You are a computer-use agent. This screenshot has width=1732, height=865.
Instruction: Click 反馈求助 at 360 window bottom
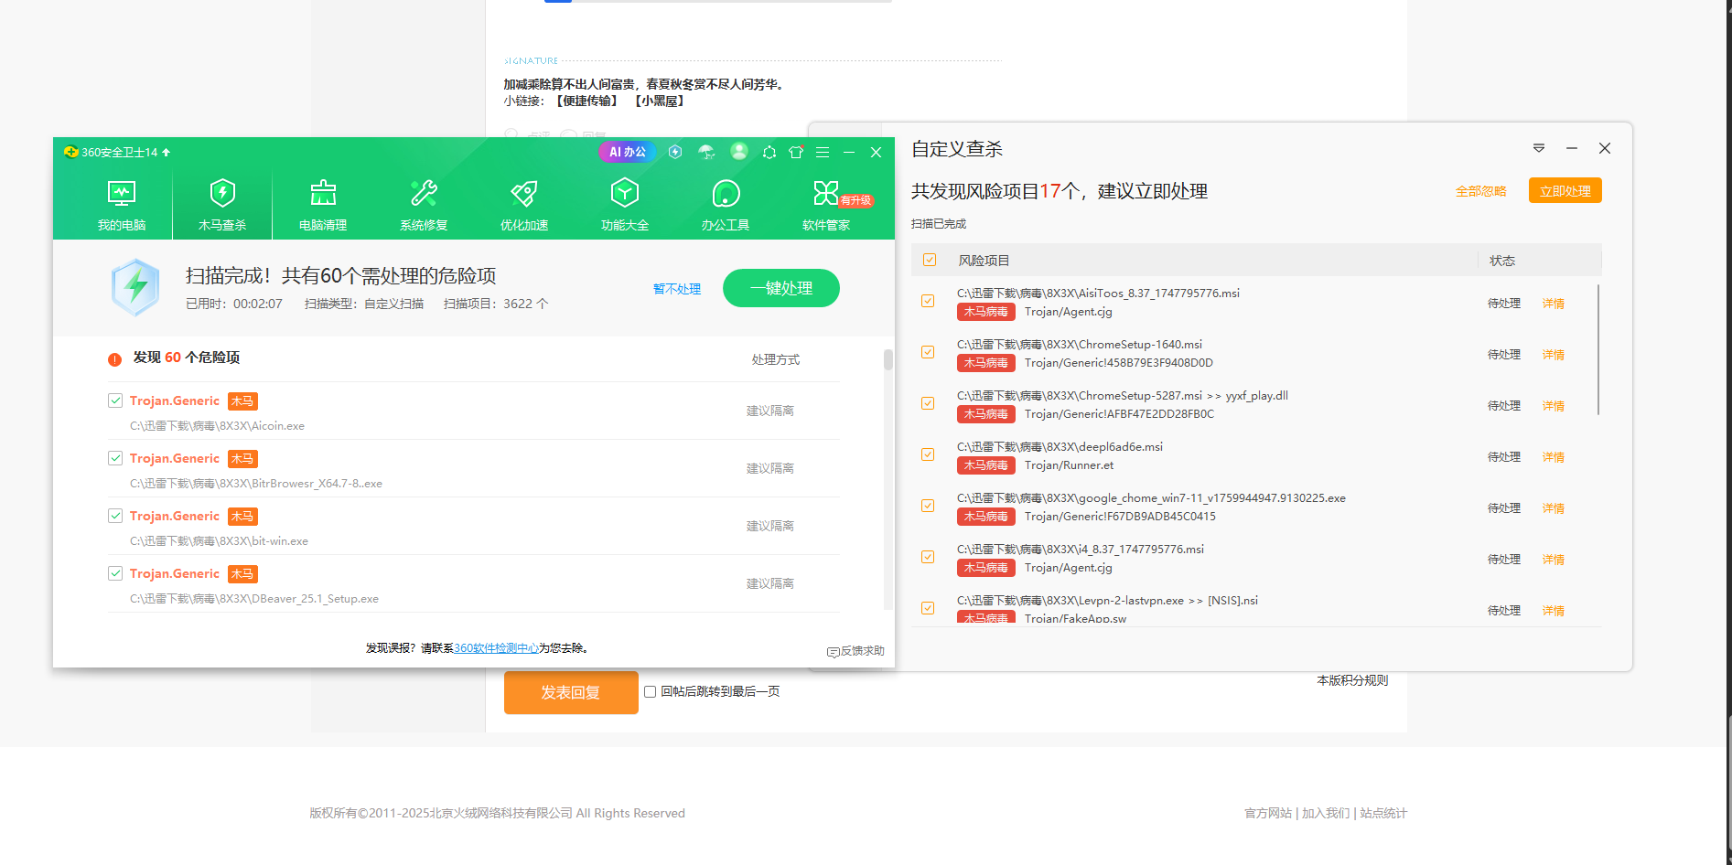coord(855,651)
